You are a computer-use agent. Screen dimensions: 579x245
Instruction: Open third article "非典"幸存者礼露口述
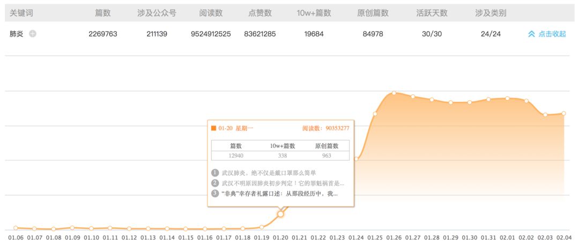coord(279,193)
